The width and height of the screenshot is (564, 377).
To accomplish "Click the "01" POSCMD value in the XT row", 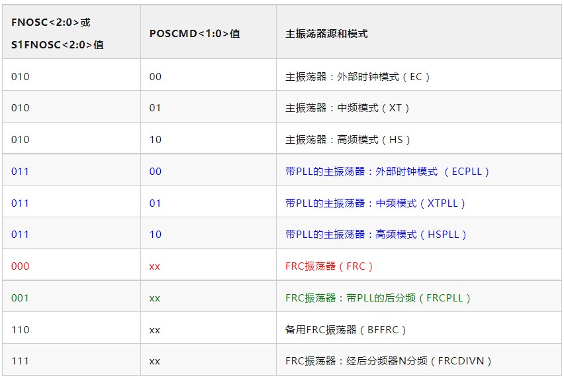I will [x=155, y=108].
